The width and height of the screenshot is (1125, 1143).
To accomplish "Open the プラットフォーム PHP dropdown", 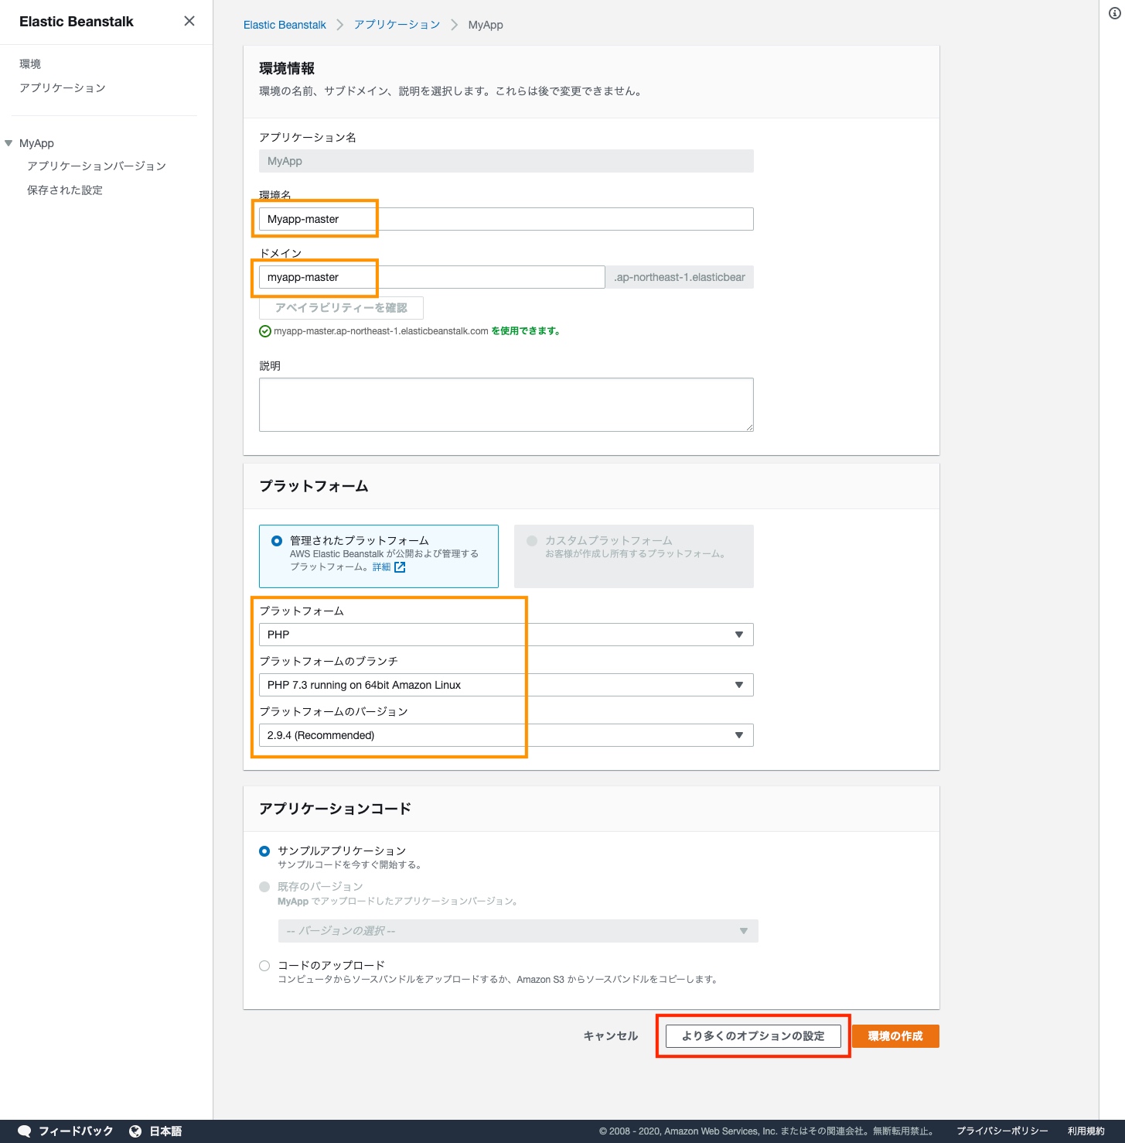I will pos(506,635).
